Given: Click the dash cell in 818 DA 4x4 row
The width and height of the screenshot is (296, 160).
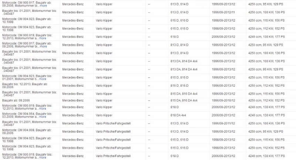Looking at the screenshot, I should coord(149,115).
